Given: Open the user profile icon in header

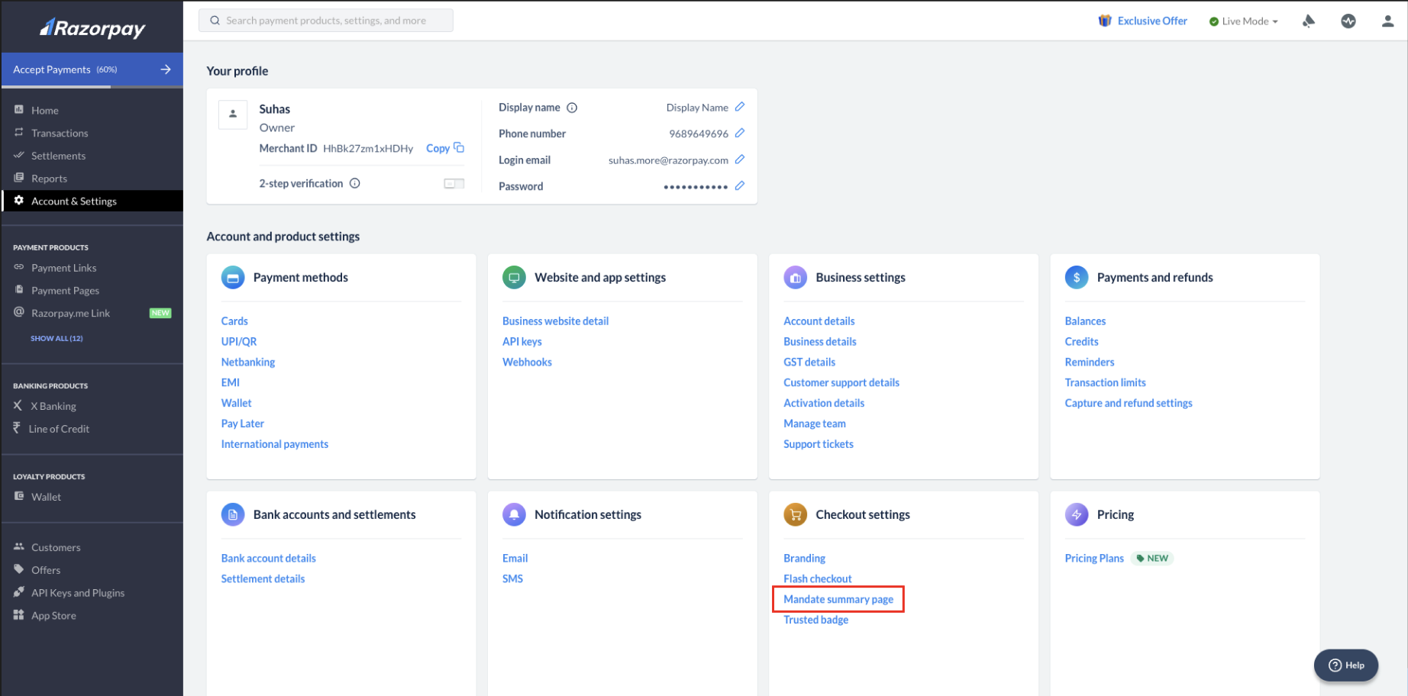Looking at the screenshot, I should pyautogui.click(x=1388, y=21).
